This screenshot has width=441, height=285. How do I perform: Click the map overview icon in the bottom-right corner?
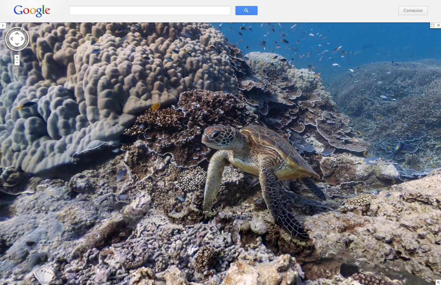pyautogui.click(x=438, y=282)
